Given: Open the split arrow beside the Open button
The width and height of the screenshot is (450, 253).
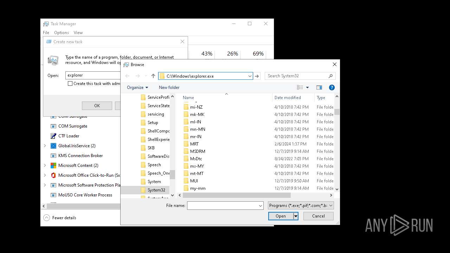Looking at the screenshot, I should 296,216.
